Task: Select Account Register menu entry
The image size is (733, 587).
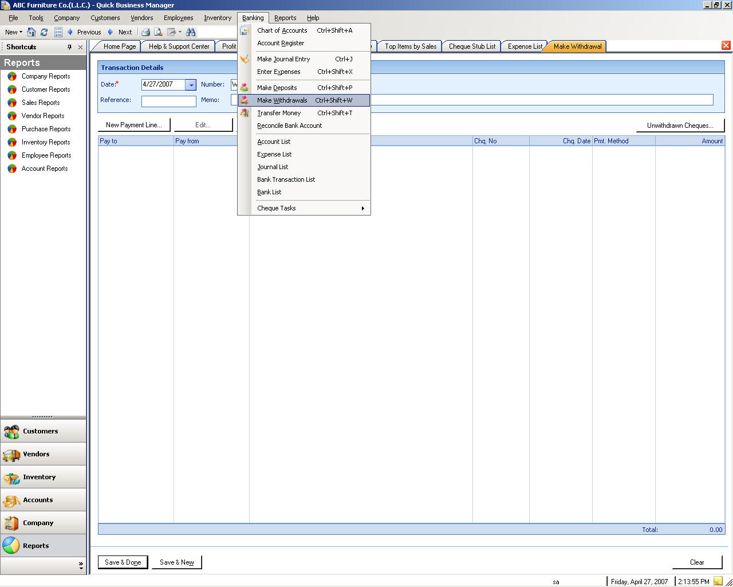Action: click(304, 43)
